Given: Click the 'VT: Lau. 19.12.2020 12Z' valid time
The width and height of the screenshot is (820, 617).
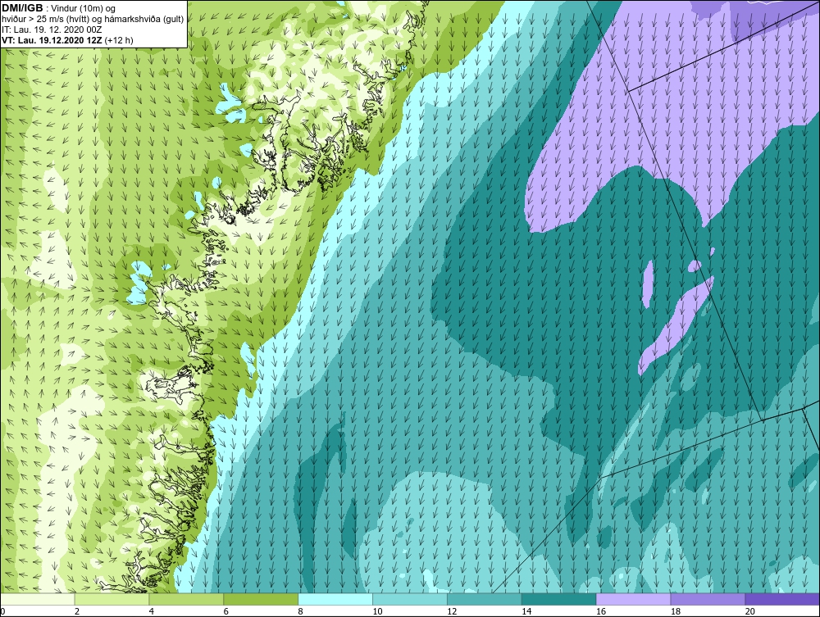Looking at the screenshot, I should coord(52,40).
